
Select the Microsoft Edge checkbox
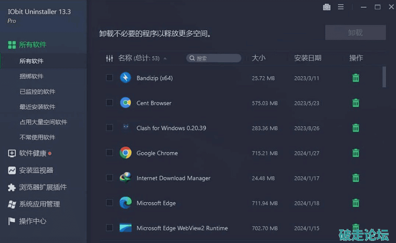(109, 203)
